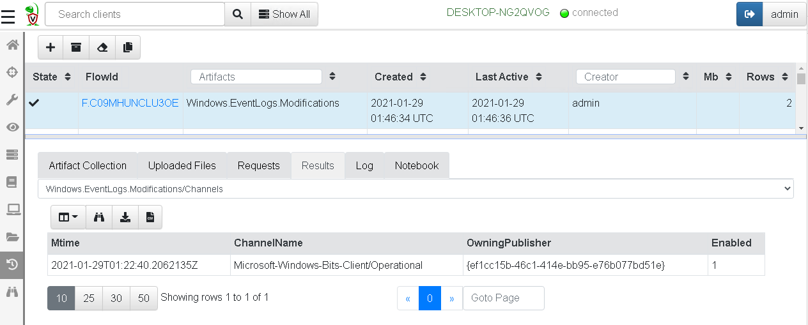Switch to the Uploaded Files tab
This screenshot has height=325, width=808.
point(182,165)
